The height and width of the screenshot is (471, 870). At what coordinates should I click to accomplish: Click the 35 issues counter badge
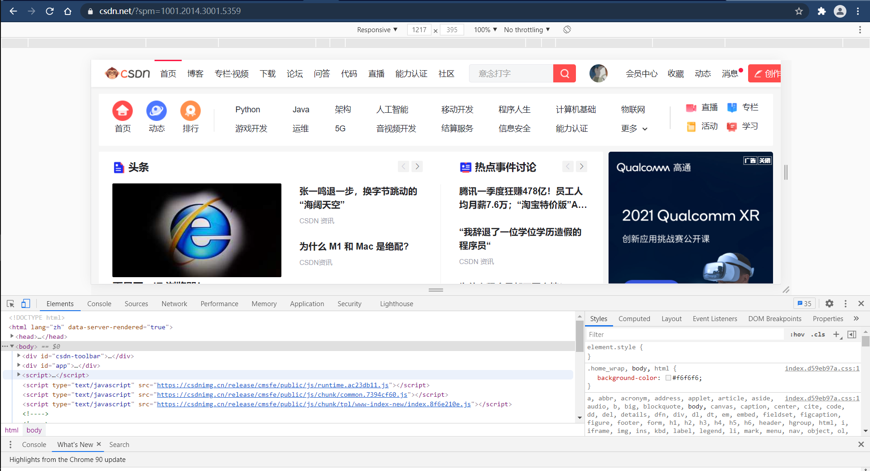[x=804, y=303]
